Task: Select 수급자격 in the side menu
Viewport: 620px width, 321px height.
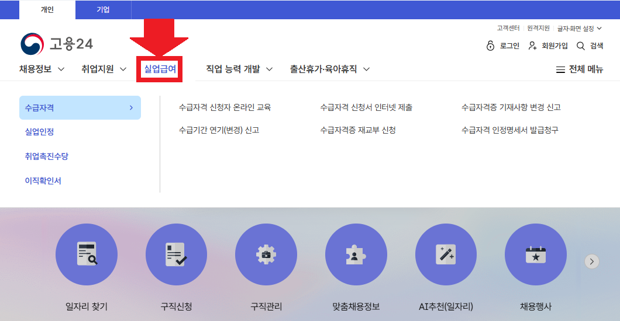Action: pyautogui.click(x=80, y=107)
